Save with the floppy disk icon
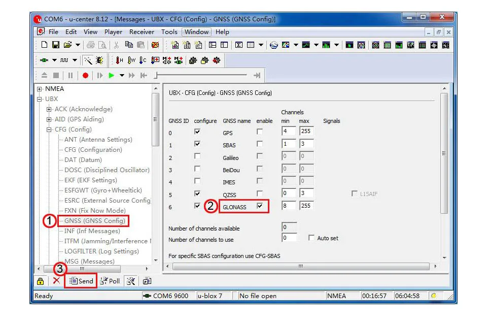Viewport: 487px width, 324px height. click(x=56, y=45)
